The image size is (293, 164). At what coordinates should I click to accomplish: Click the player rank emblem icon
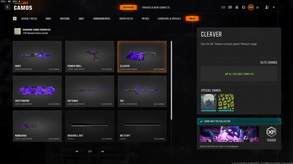[x=251, y=7]
